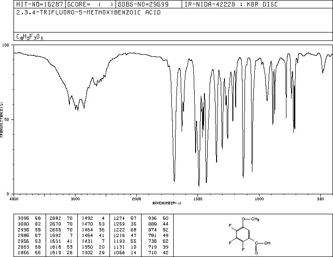Select the 3080 peak entry in table
This screenshot has height=257, width=333.
click(x=29, y=224)
